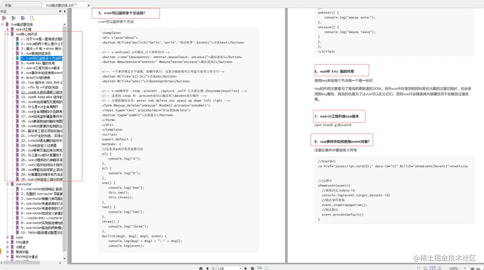Click the heading 8、vue事件中如何使用event对象?
This screenshot has width=484, height=270.
point(342,141)
